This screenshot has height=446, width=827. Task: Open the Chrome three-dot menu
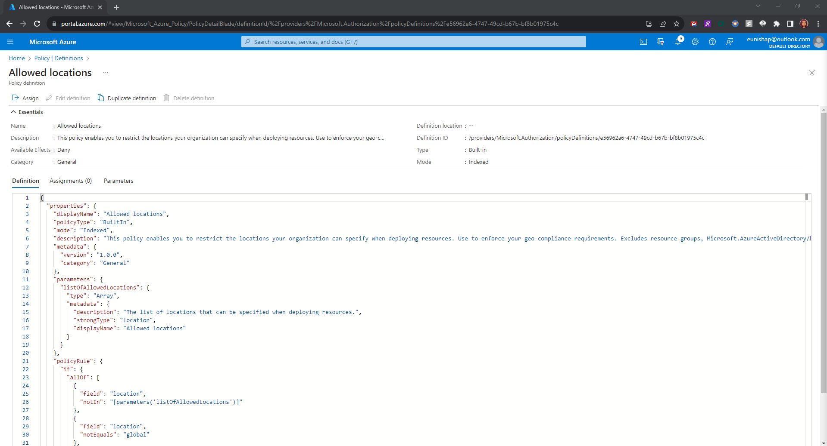pyautogui.click(x=818, y=24)
